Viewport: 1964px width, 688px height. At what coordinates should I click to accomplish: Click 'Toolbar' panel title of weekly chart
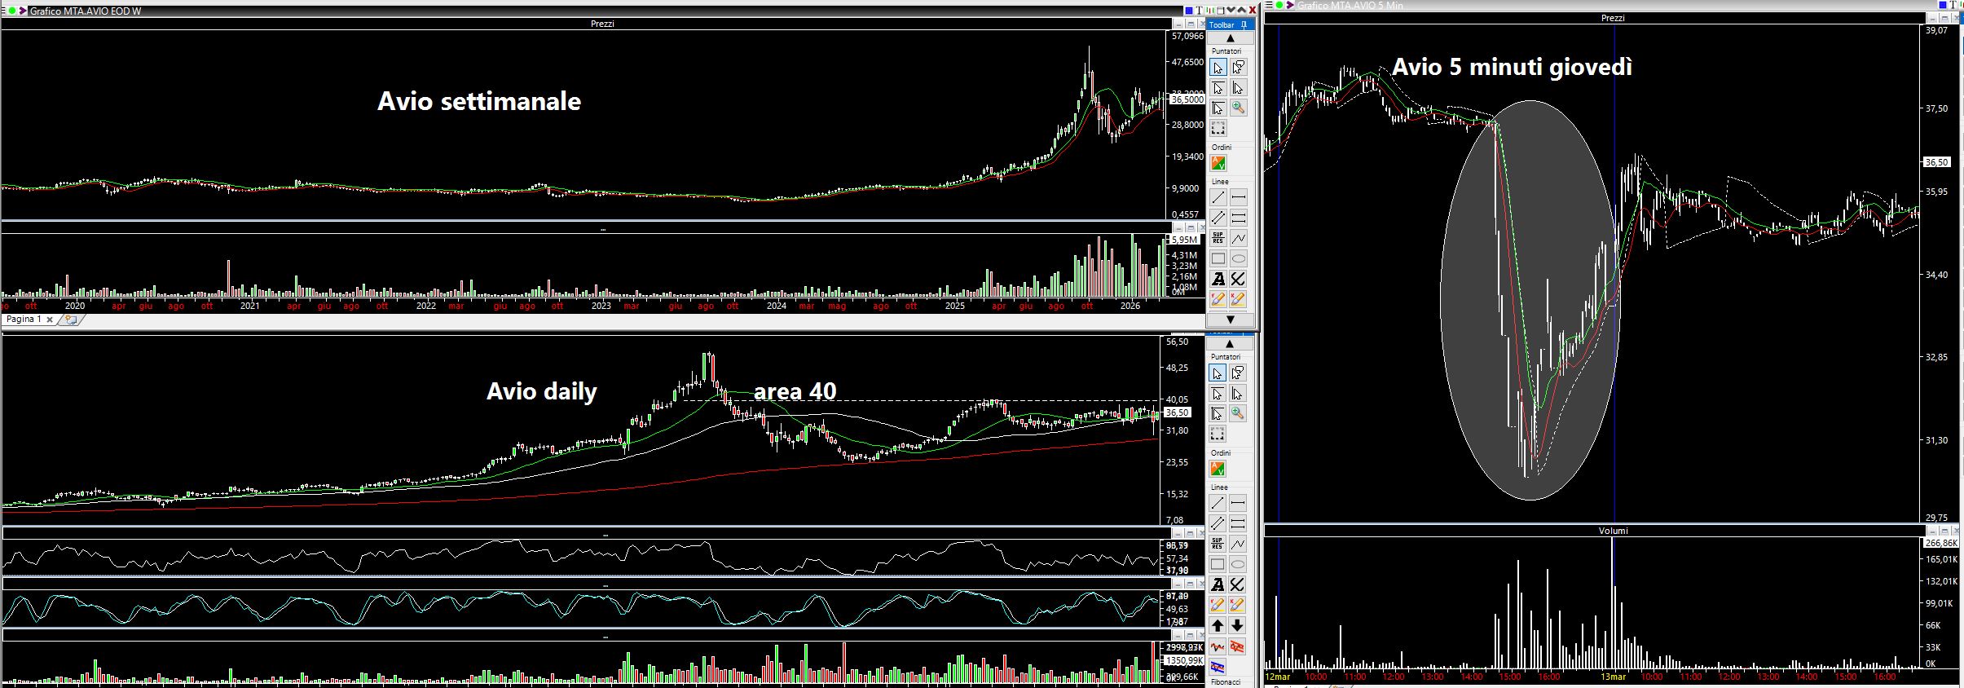click(1222, 24)
